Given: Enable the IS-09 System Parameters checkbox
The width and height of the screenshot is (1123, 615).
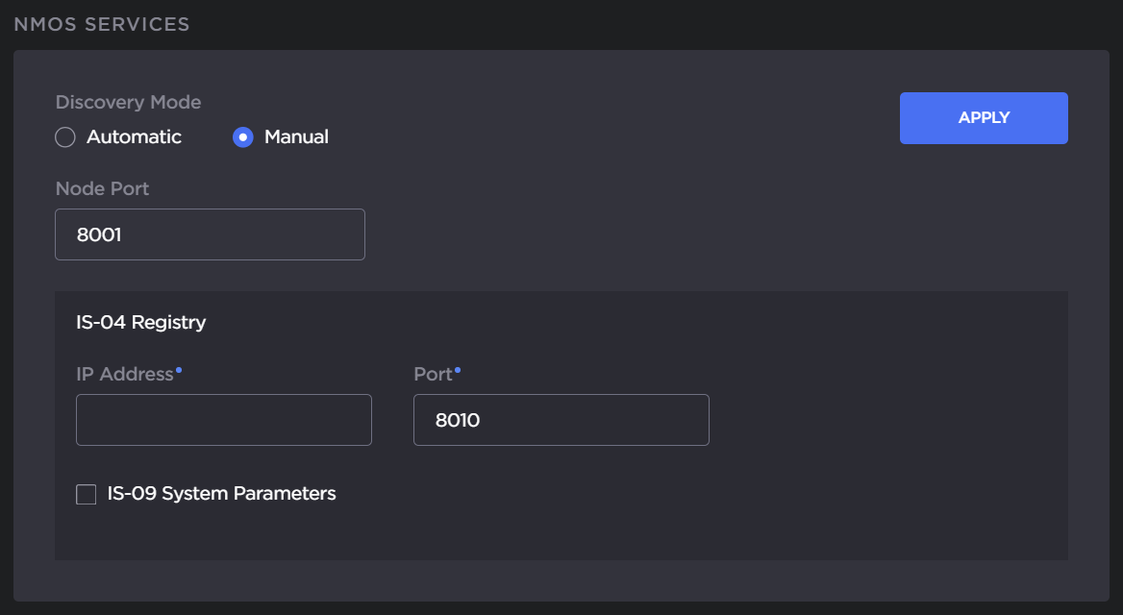Looking at the screenshot, I should [x=87, y=495].
